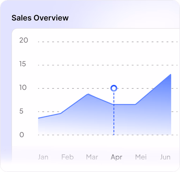Click the 5 y-axis label
This screenshot has height=172, width=180.
pos(21,111)
